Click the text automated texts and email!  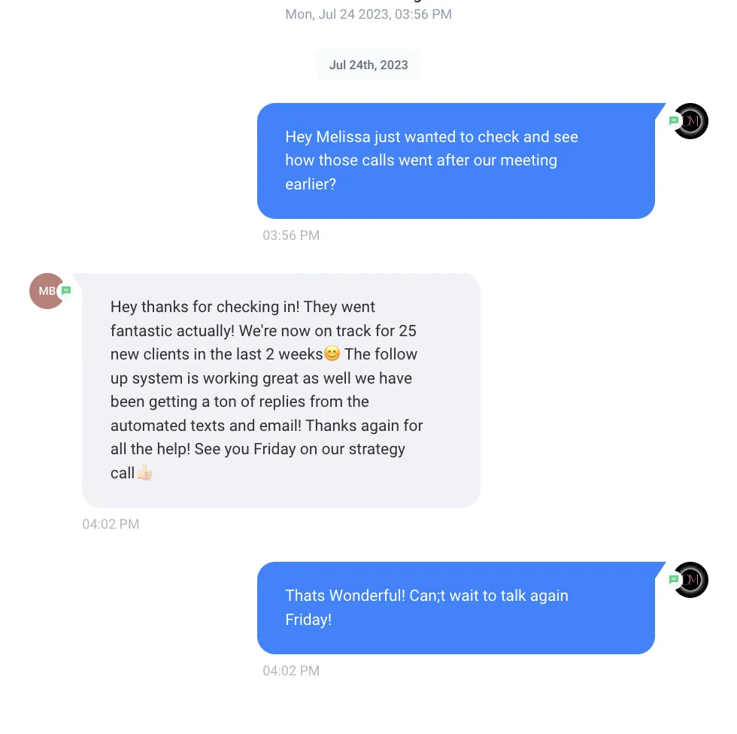click(206, 425)
